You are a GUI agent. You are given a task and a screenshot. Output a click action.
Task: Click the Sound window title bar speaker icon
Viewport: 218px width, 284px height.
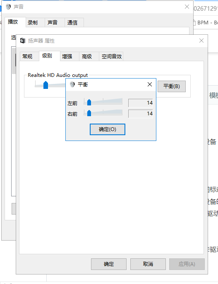tap(8, 7)
